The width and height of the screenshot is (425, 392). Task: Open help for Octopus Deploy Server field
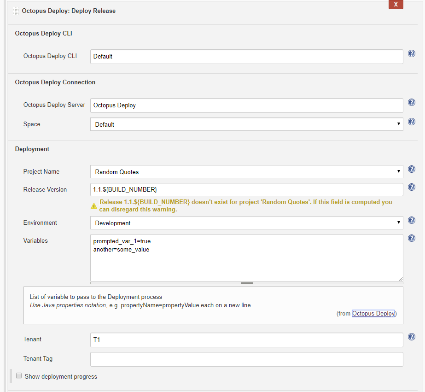pyautogui.click(x=412, y=103)
